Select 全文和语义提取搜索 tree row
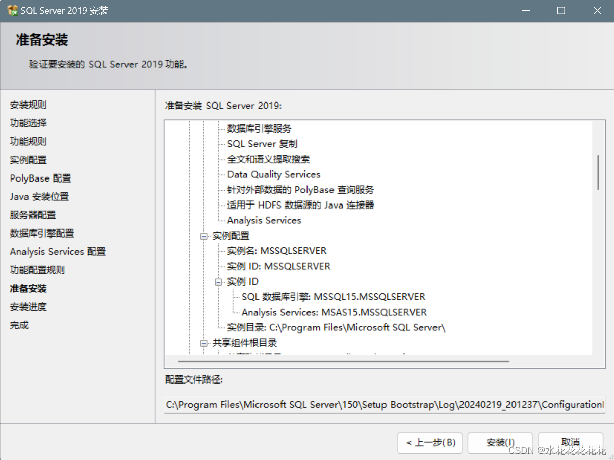The image size is (614, 460). (x=268, y=159)
